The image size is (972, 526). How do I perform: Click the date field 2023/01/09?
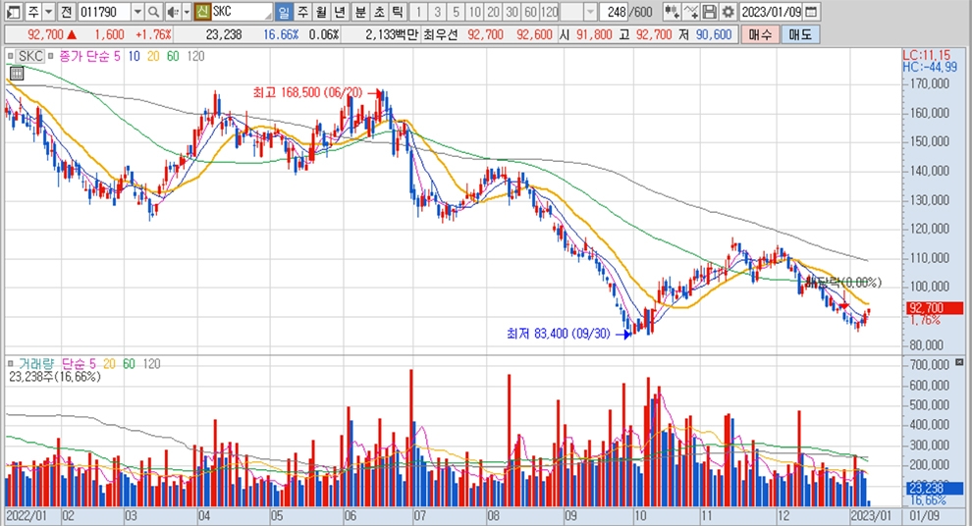click(771, 11)
